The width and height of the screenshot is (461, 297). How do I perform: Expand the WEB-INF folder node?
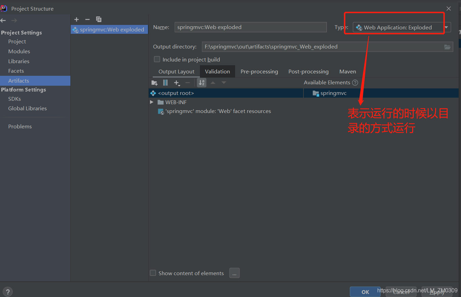click(152, 102)
